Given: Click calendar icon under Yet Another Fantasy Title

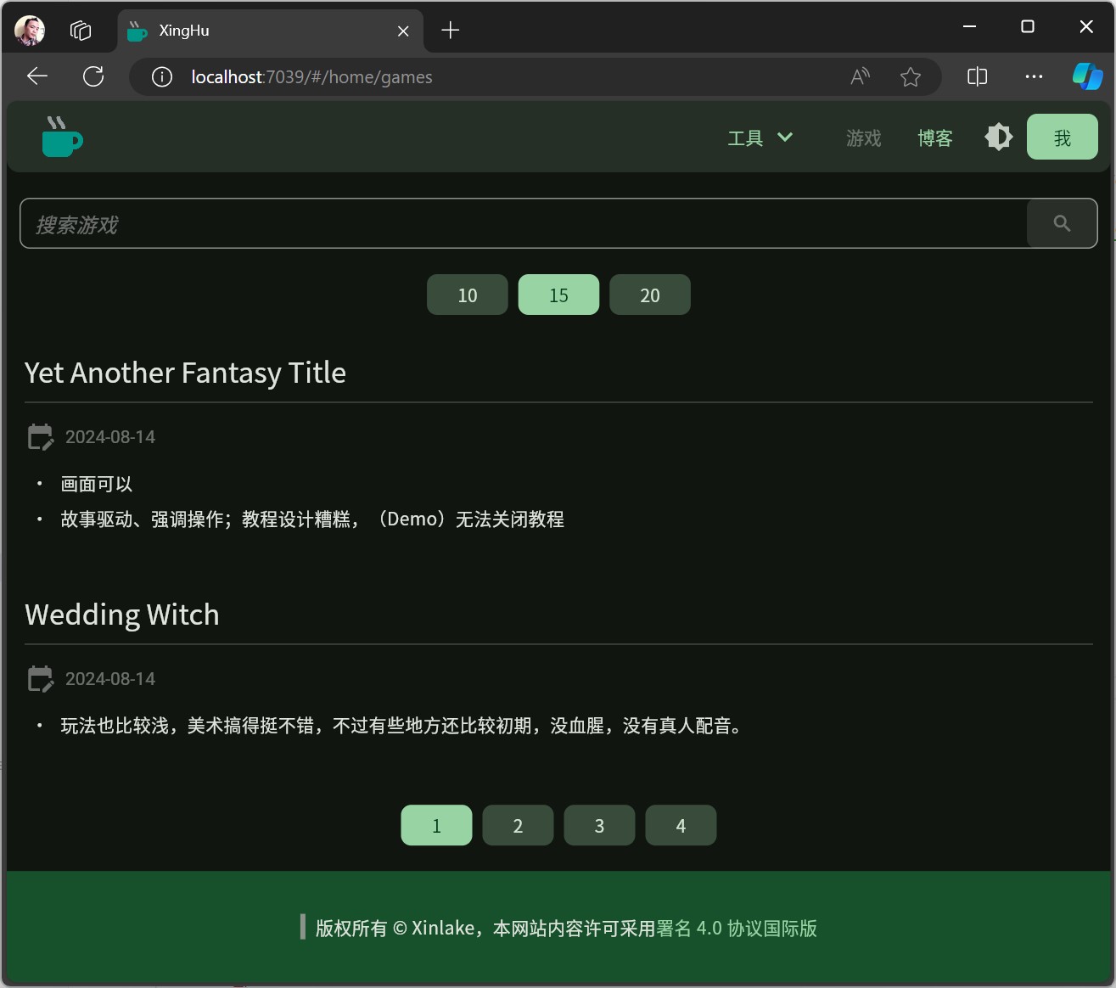Looking at the screenshot, I should click(x=41, y=437).
